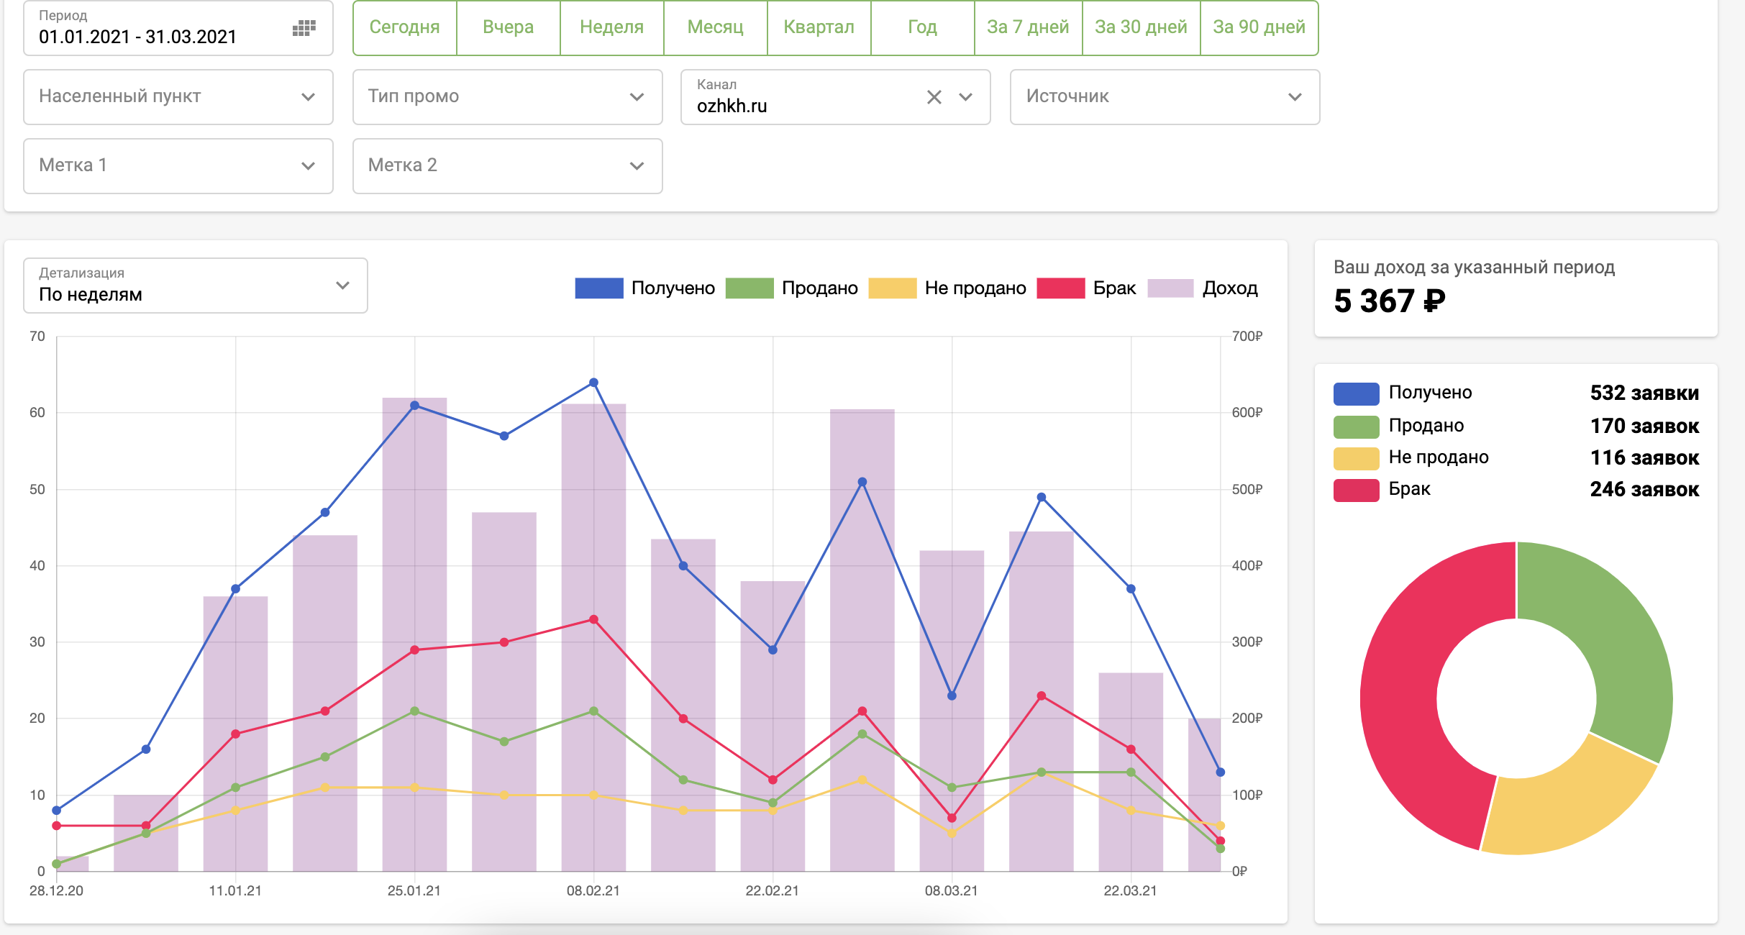Clear the ozhkh.ru channel selection with X
Viewport: 1745px width, 935px height.
[x=934, y=97]
